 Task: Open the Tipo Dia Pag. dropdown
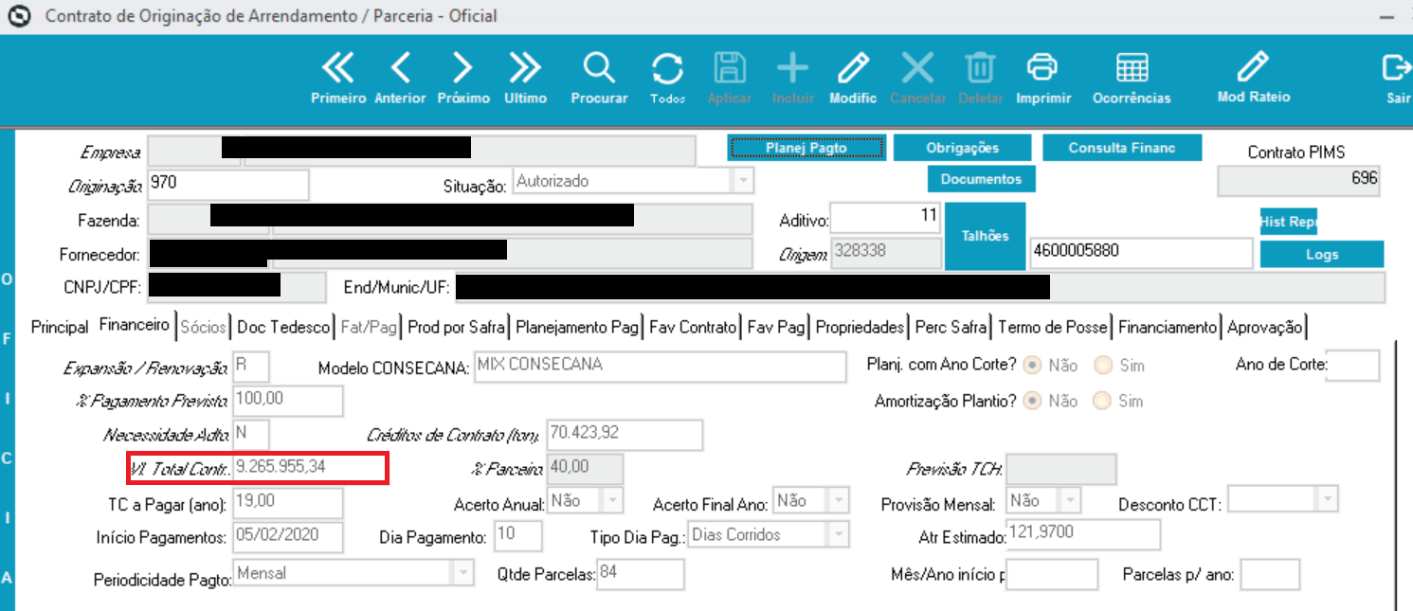pyautogui.click(x=837, y=535)
